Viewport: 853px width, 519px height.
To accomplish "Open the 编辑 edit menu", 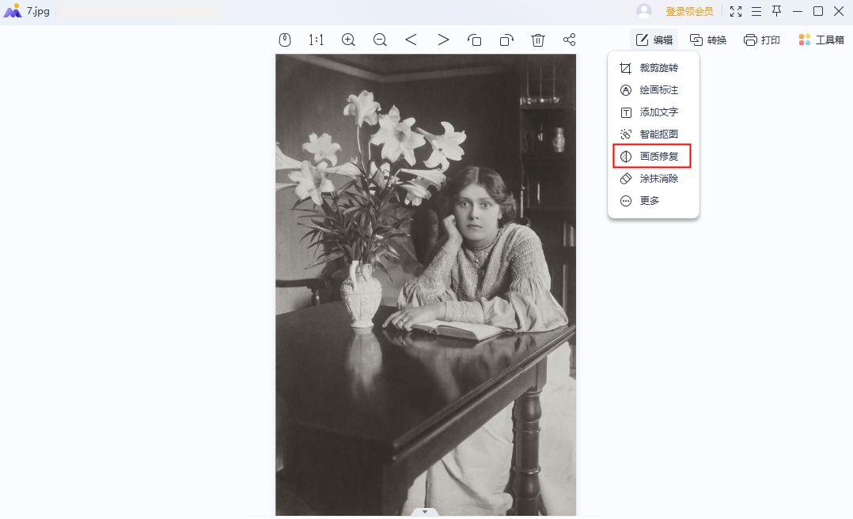I will click(654, 40).
